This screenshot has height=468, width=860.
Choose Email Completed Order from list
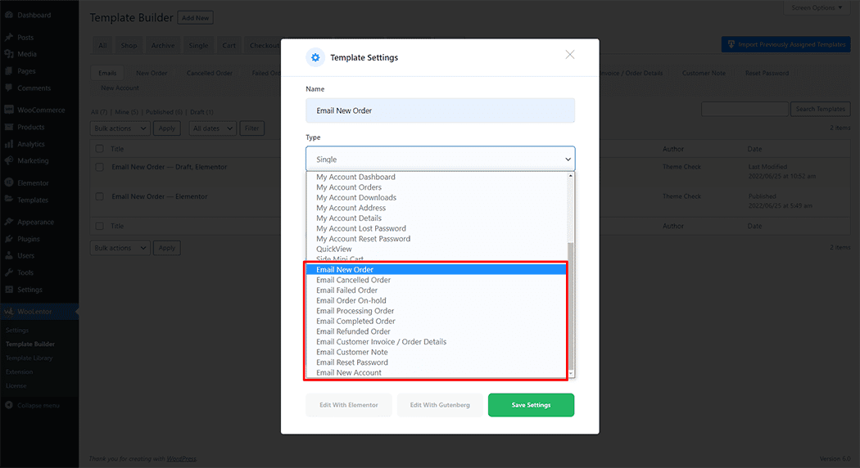click(x=355, y=322)
